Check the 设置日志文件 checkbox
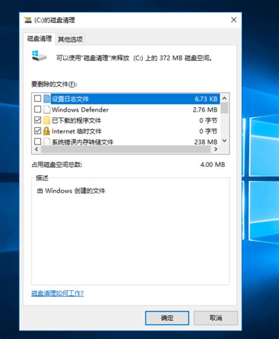 pyautogui.click(x=38, y=98)
